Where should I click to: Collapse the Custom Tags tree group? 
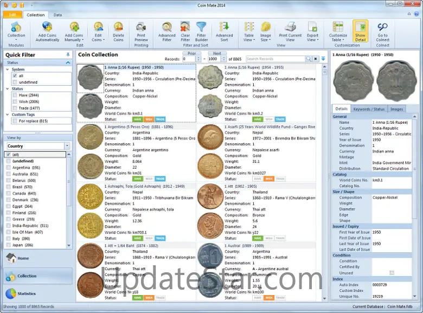pos(8,114)
